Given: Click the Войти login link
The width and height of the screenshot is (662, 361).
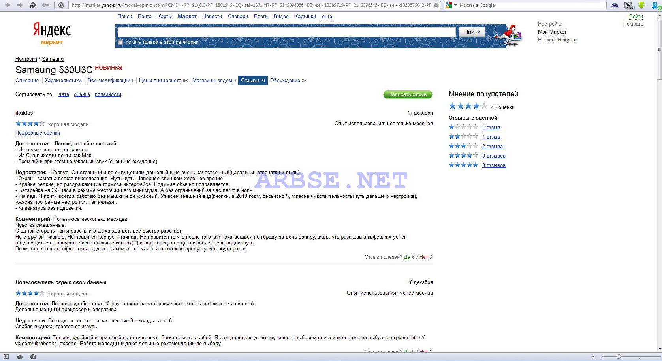Looking at the screenshot, I should click(636, 17).
